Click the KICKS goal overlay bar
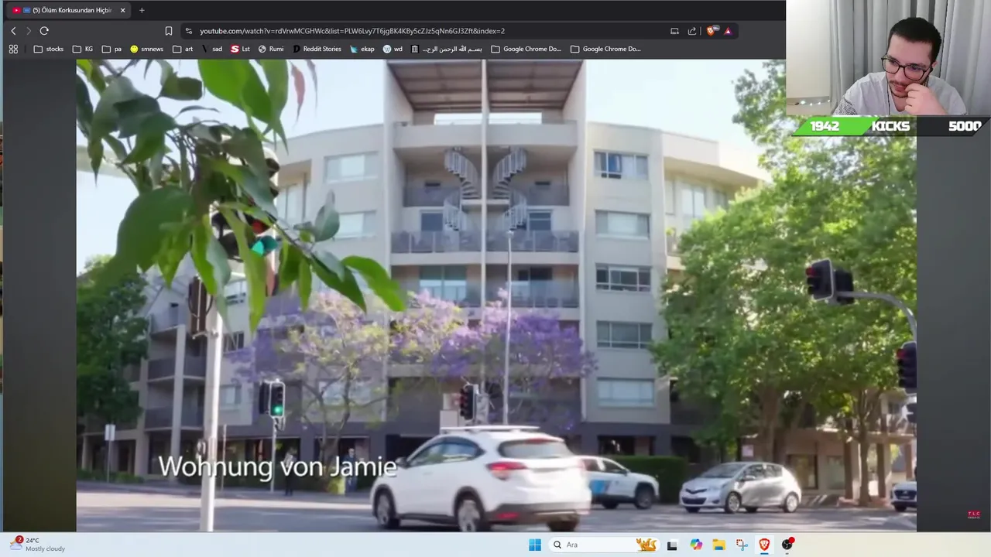The image size is (991, 557). tap(889, 126)
